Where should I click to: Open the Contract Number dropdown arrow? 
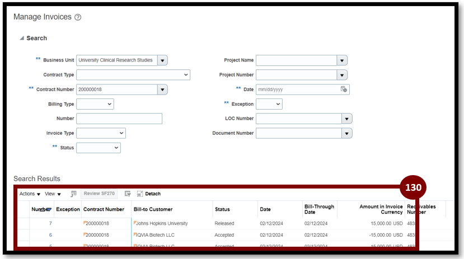pos(162,90)
